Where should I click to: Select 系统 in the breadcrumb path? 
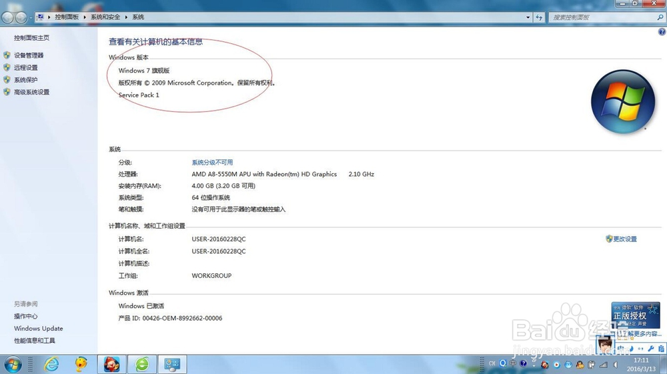click(x=138, y=17)
